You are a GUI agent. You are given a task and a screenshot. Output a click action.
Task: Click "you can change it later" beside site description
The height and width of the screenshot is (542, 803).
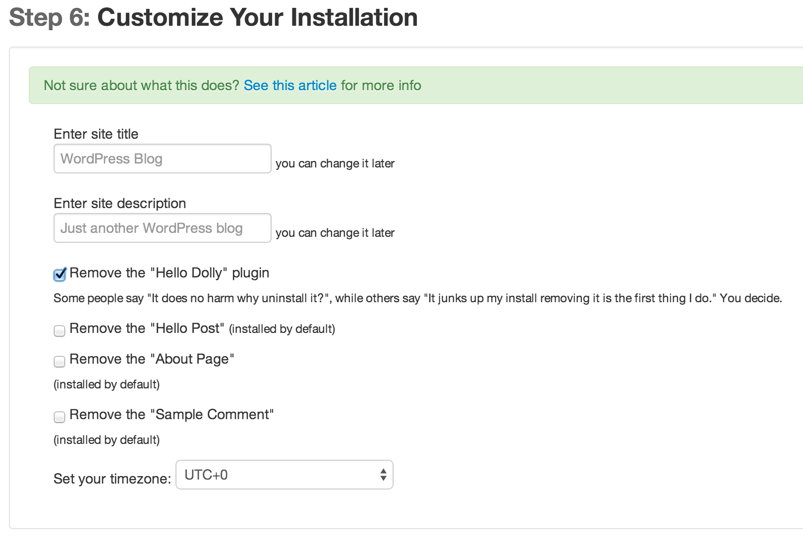pyautogui.click(x=335, y=233)
